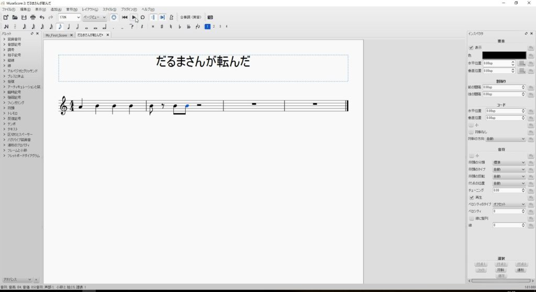Apply a double sharp accidental
This screenshot has width=536, height=292.
[x=153, y=27]
